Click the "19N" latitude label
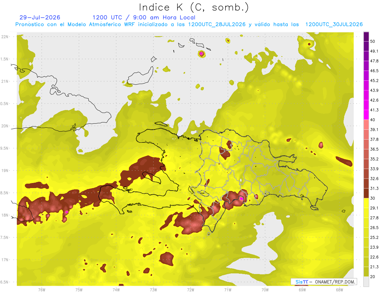The height and width of the screenshot is (294, 381). [5, 171]
